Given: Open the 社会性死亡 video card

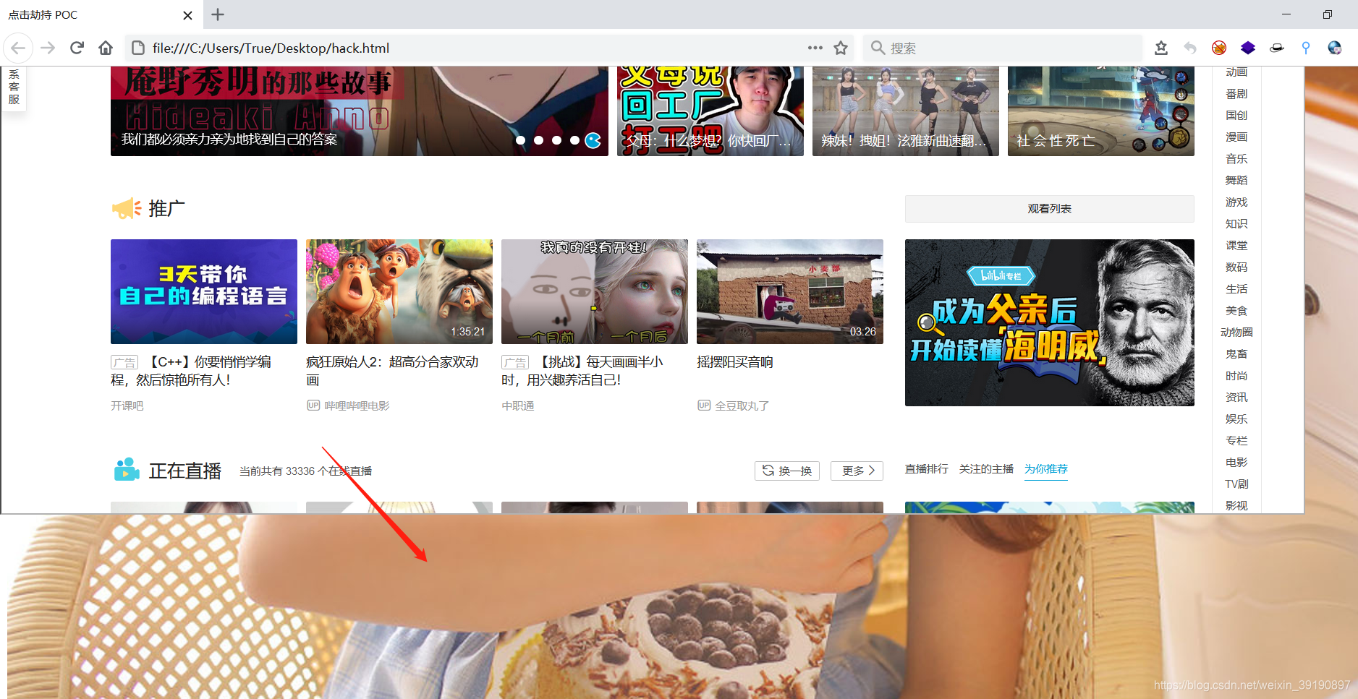Looking at the screenshot, I should point(1101,111).
